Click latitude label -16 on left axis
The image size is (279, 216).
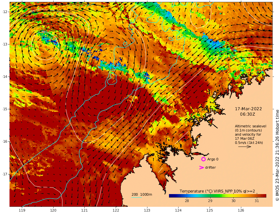click(5, 141)
